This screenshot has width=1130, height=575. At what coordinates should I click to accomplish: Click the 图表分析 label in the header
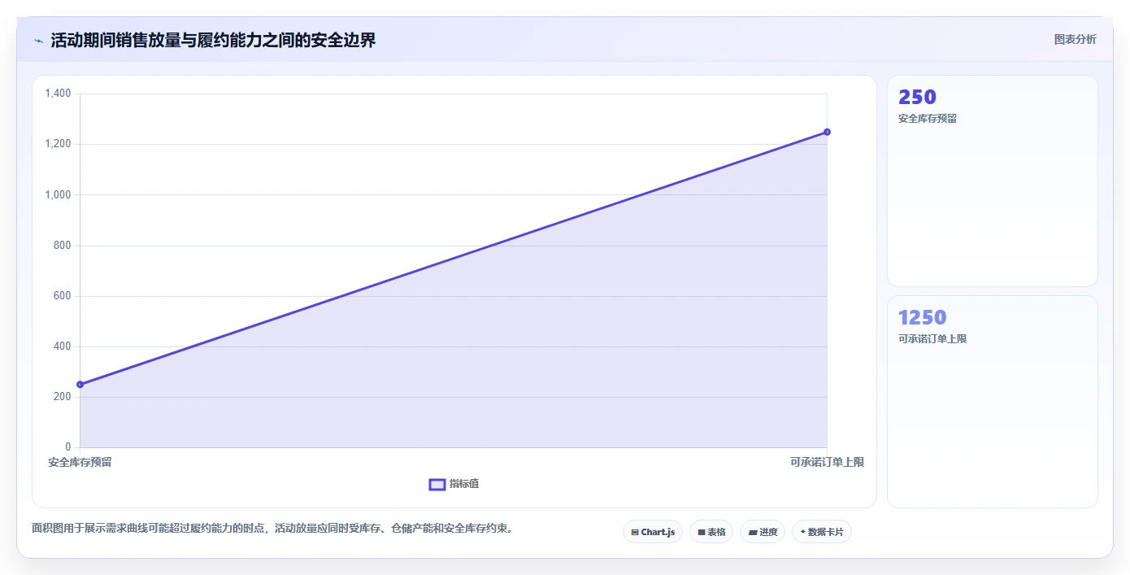point(1075,39)
